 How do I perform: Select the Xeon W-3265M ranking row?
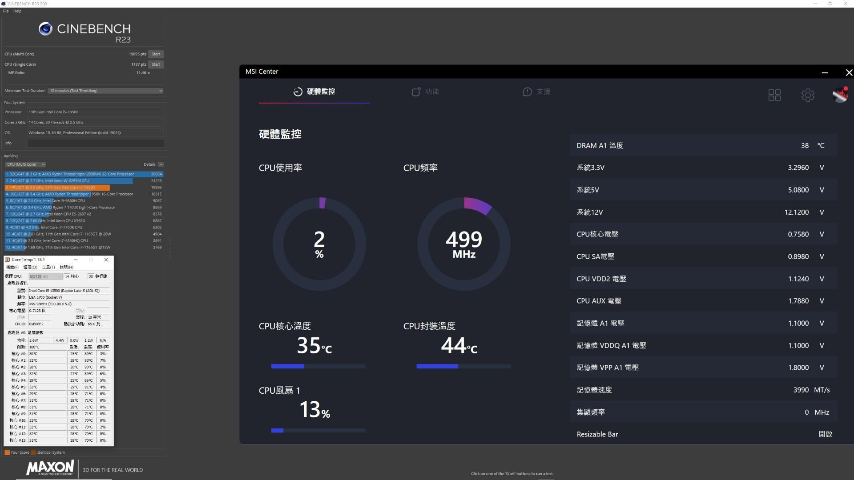84,181
